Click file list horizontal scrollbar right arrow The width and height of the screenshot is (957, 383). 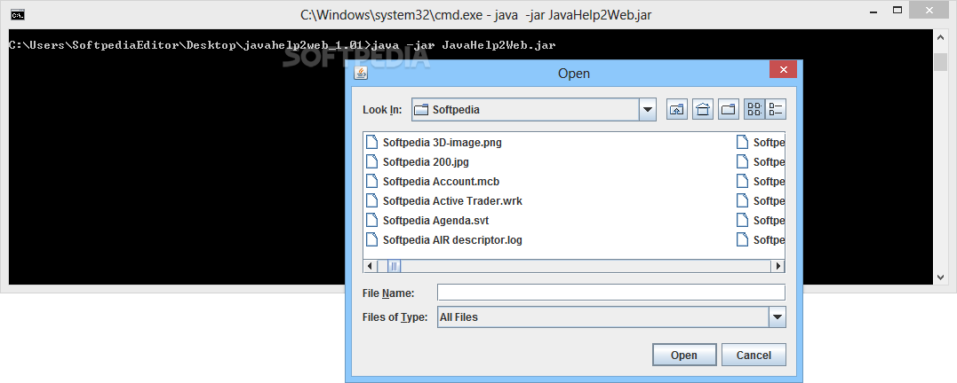tap(778, 266)
